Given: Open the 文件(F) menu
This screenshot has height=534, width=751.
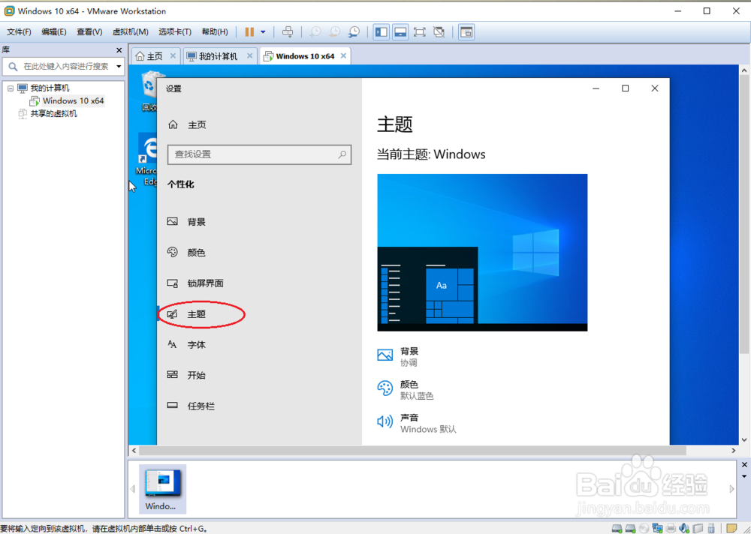Looking at the screenshot, I should pos(20,32).
